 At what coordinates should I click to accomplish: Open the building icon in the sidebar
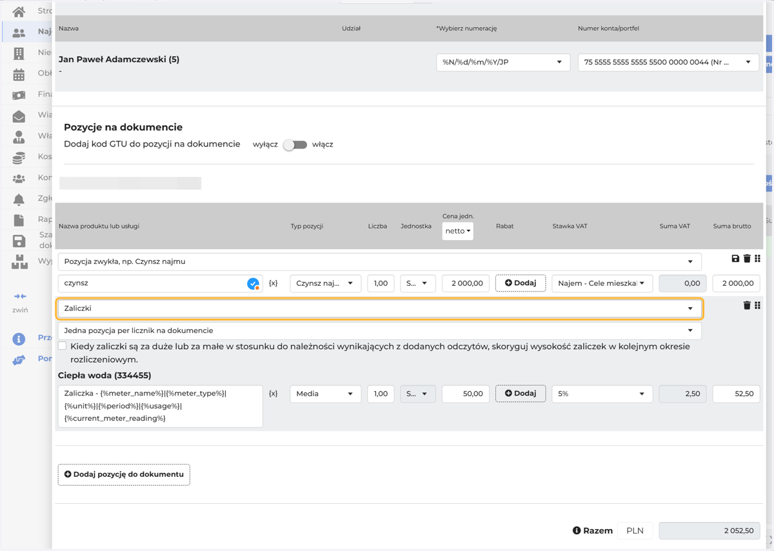[19, 53]
